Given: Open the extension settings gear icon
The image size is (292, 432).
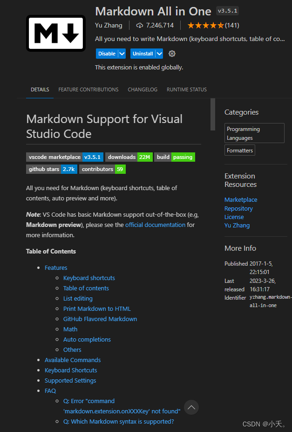Looking at the screenshot, I should (172, 54).
